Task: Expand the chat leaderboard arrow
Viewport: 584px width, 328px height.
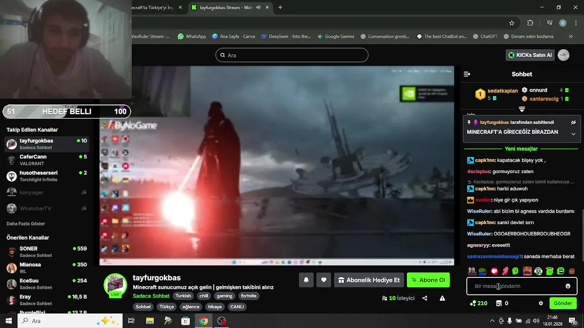Action: pyautogui.click(x=522, y=109)
